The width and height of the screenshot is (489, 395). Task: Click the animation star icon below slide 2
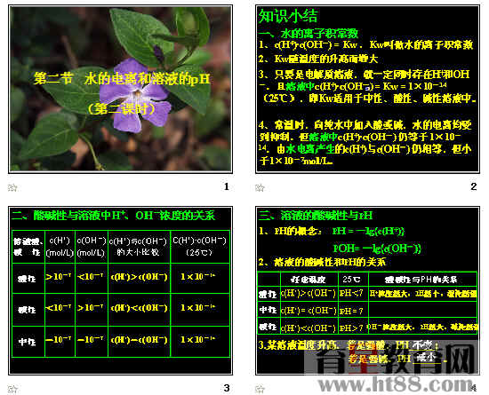tap(260, 187)
